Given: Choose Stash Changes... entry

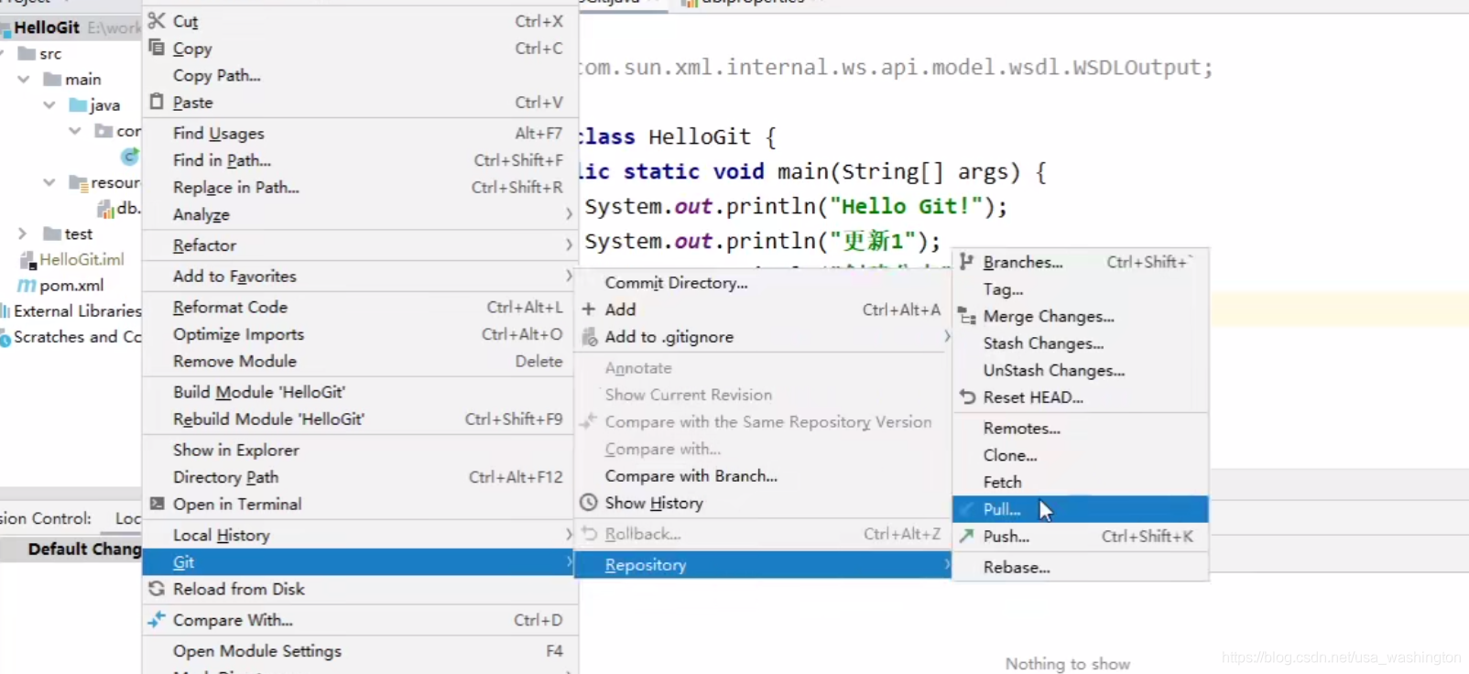Looking at the screenshot, I should (1081, 343).
